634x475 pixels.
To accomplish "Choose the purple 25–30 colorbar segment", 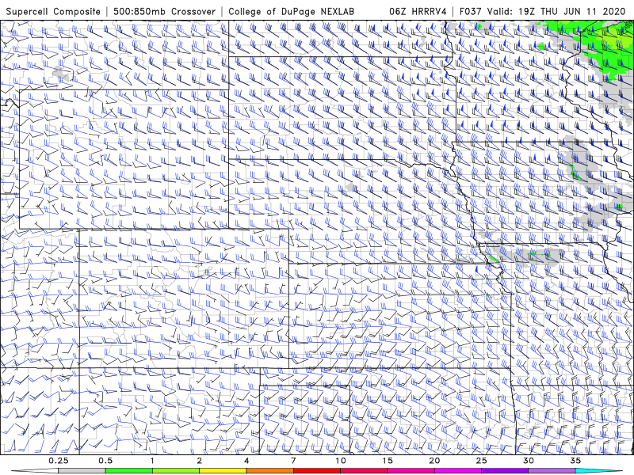I will (505, 471).
